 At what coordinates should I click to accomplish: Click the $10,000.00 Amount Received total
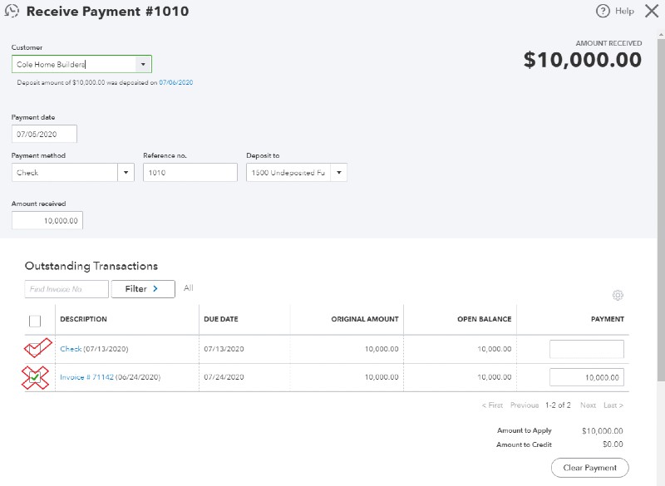tap(583, 59)
